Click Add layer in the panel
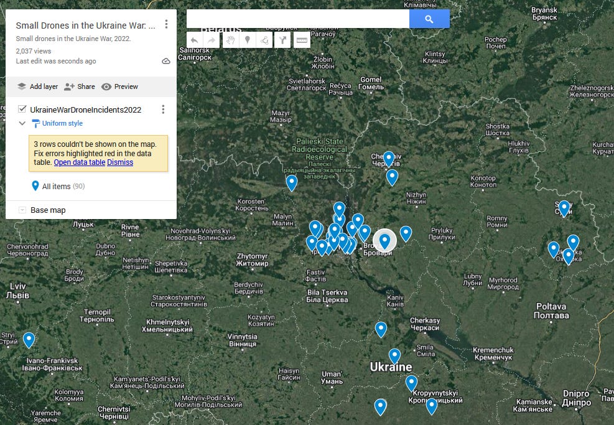This screenshot has height=425, width=614. (38, 86)
